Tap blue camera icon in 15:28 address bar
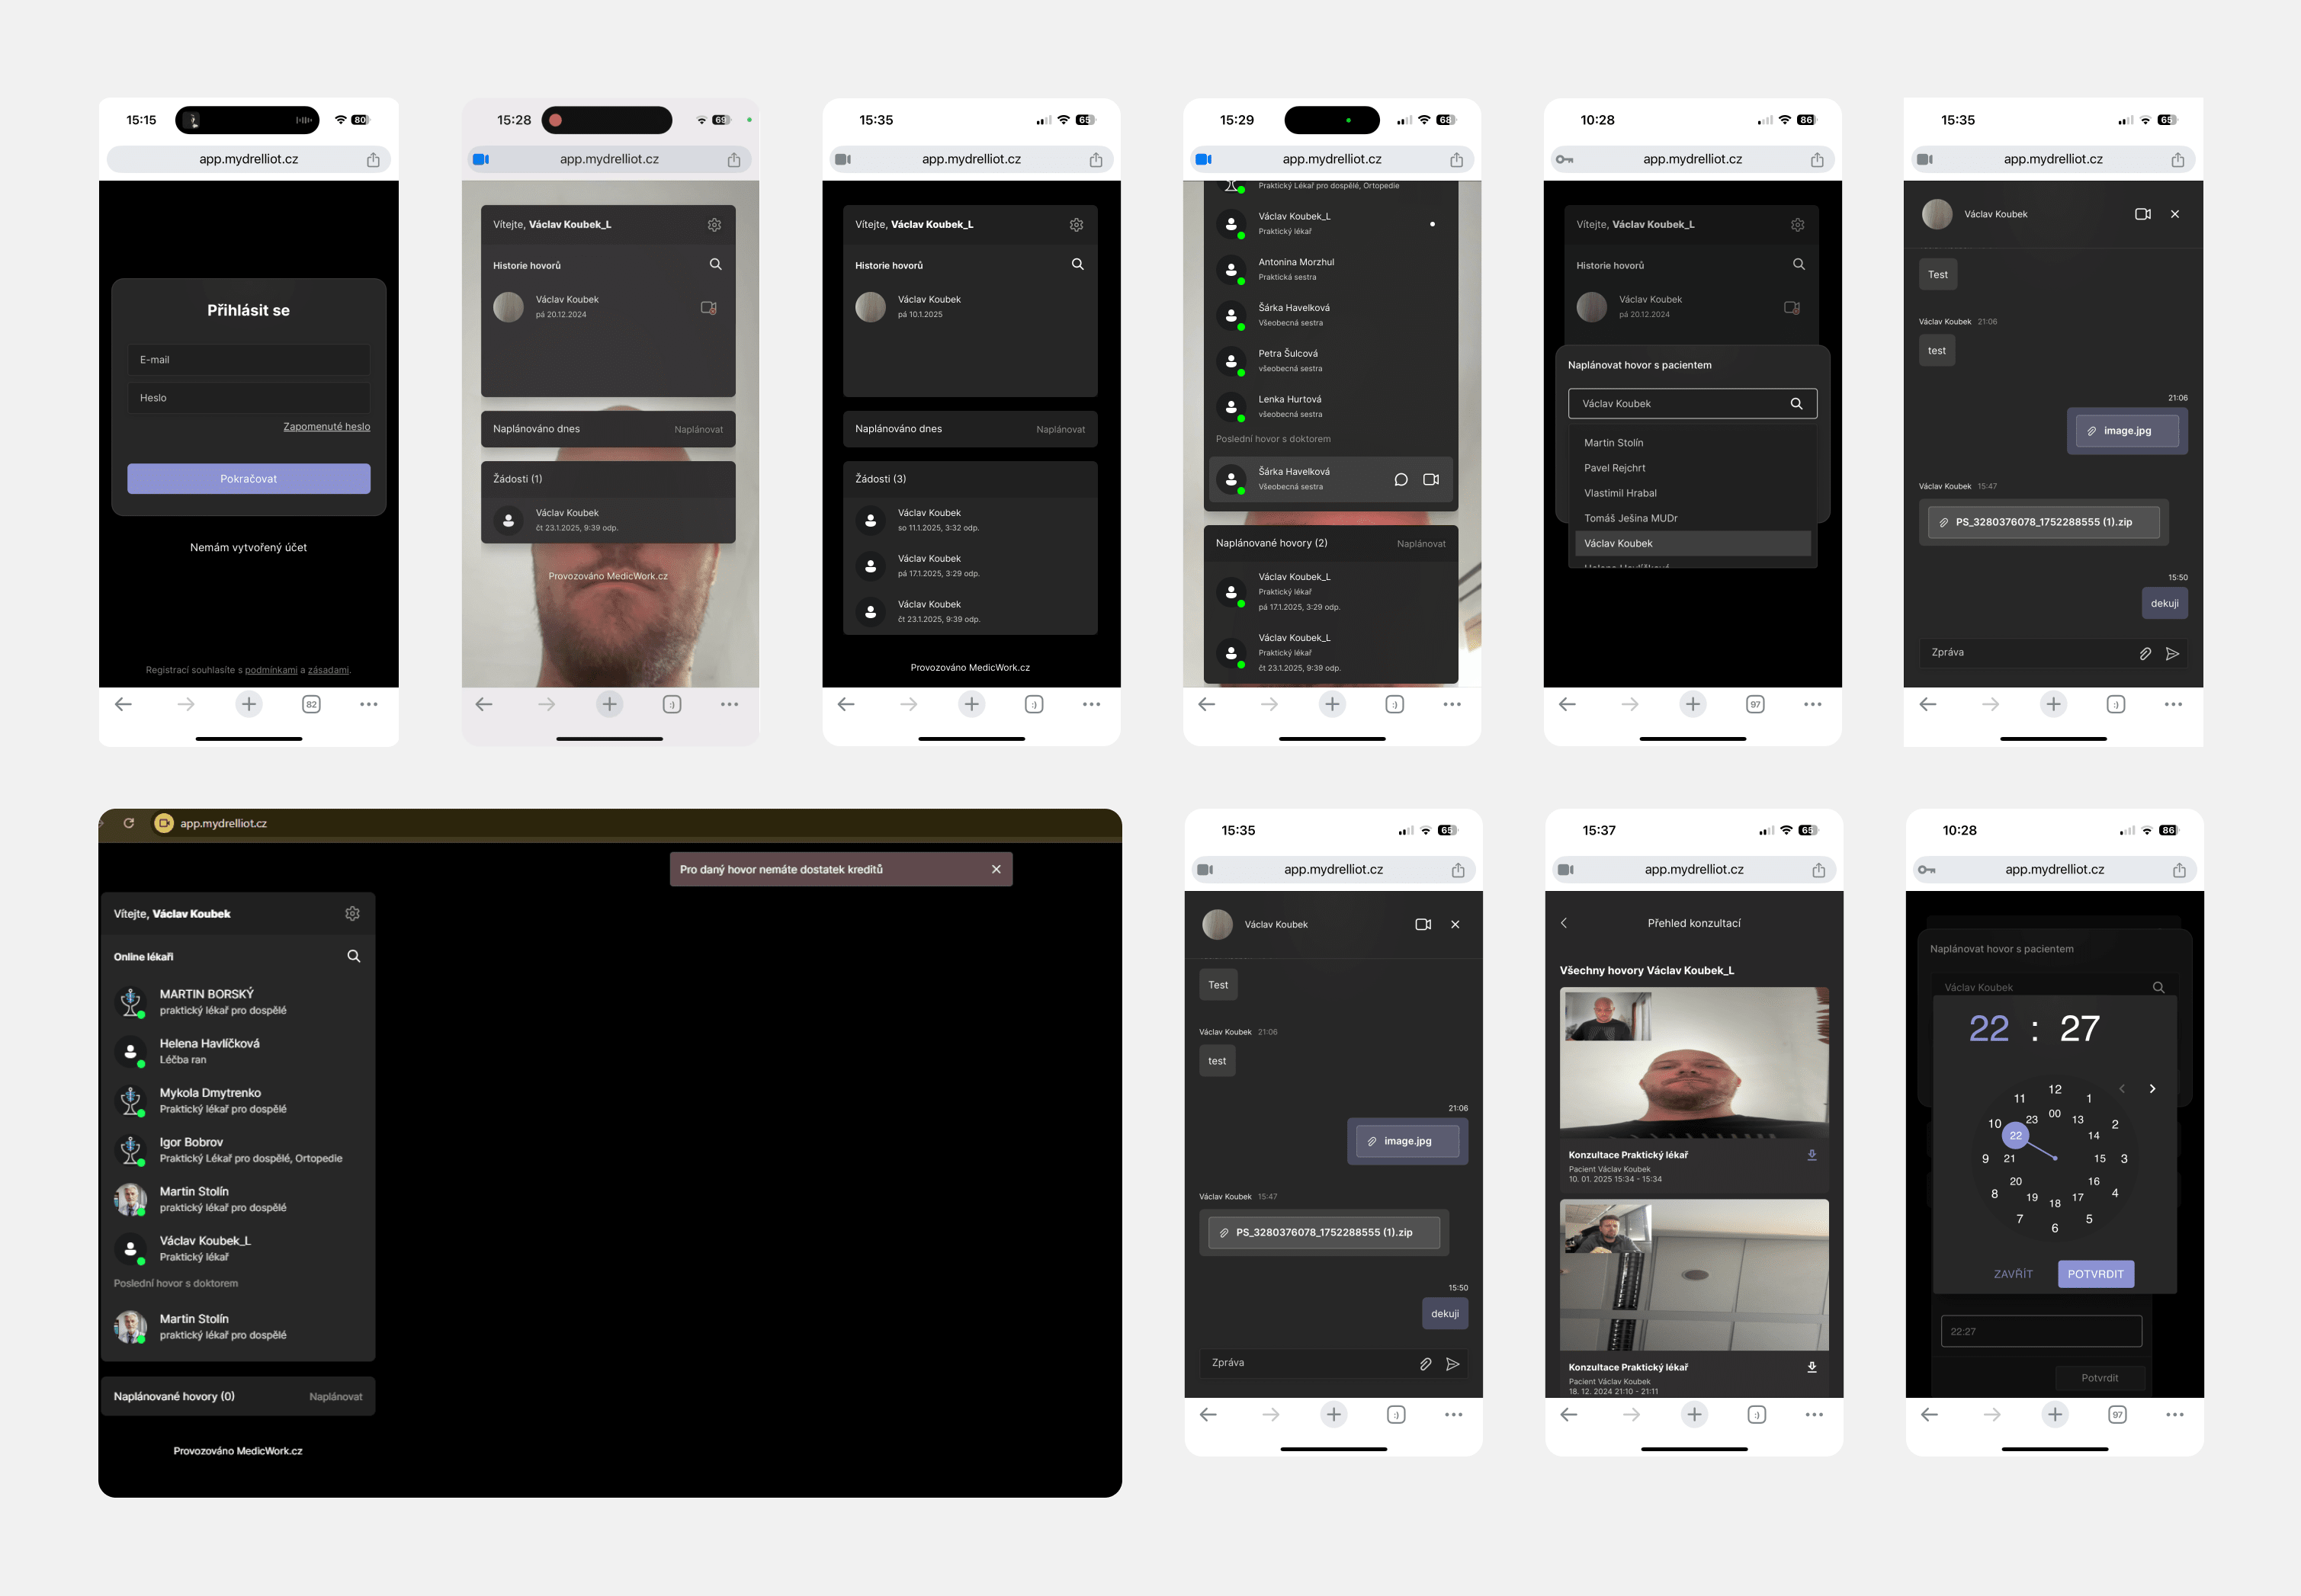 [x=481, y=159]
